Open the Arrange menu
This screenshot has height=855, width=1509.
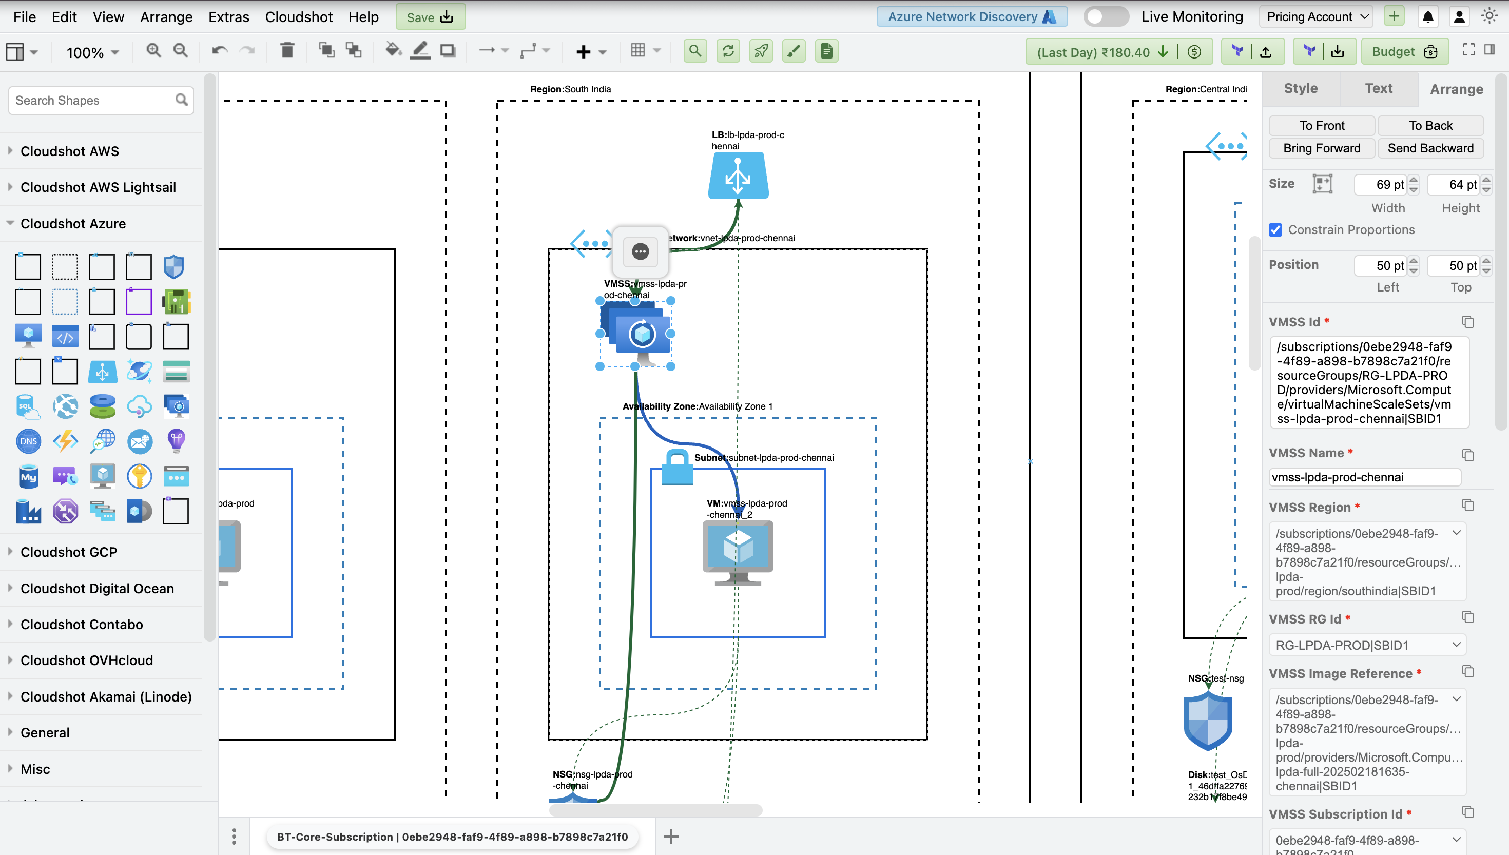click(x=166, y=17)
